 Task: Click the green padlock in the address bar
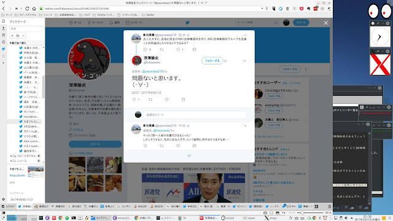[x=41, y=9]
